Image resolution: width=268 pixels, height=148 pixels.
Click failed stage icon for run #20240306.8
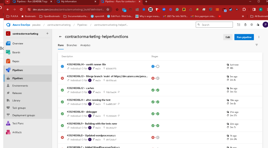coord(153,138)
